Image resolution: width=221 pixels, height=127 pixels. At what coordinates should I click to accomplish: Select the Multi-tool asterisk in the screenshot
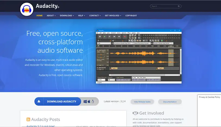[x=135, y=38]
